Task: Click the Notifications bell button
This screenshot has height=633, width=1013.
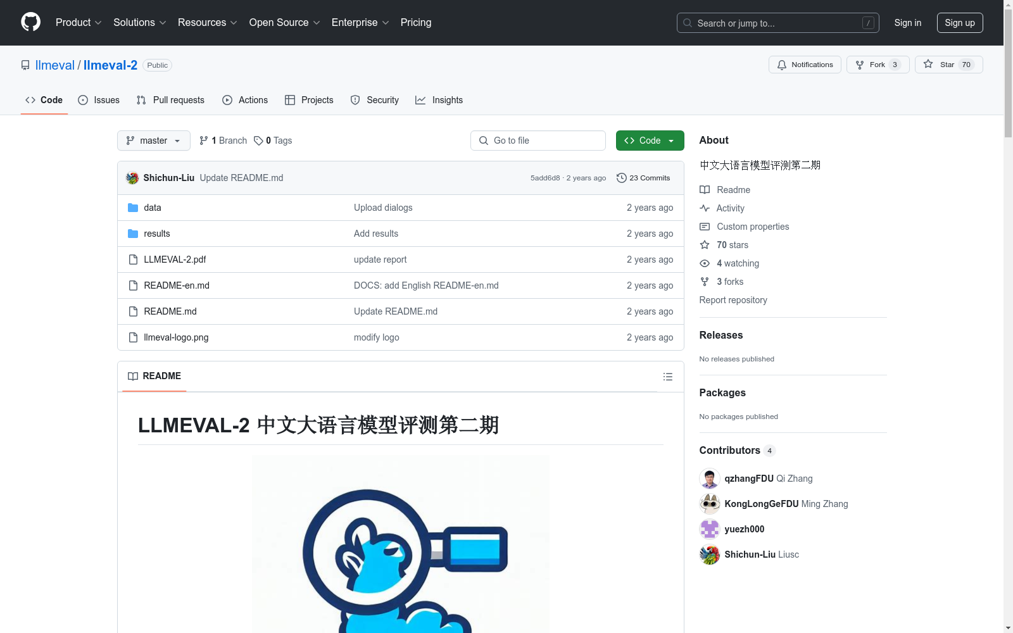Action: pyautogui.click(x=805, y=65)
